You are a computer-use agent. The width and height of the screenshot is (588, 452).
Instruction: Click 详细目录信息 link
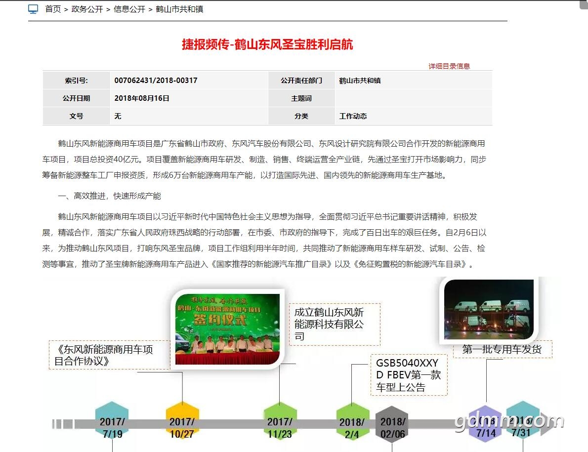[x=449, y=66]
